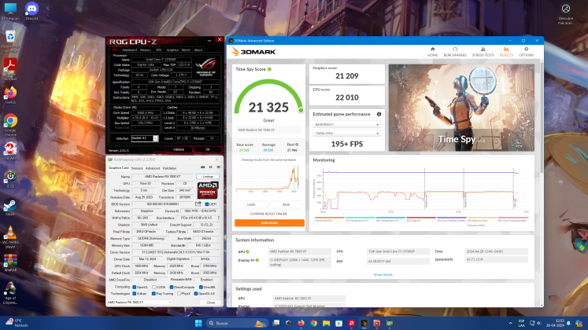This screenshot has width=588, height=330.
Task: Click the Bus Interface question mark in GPU-Z
Action: coord(218,218)
